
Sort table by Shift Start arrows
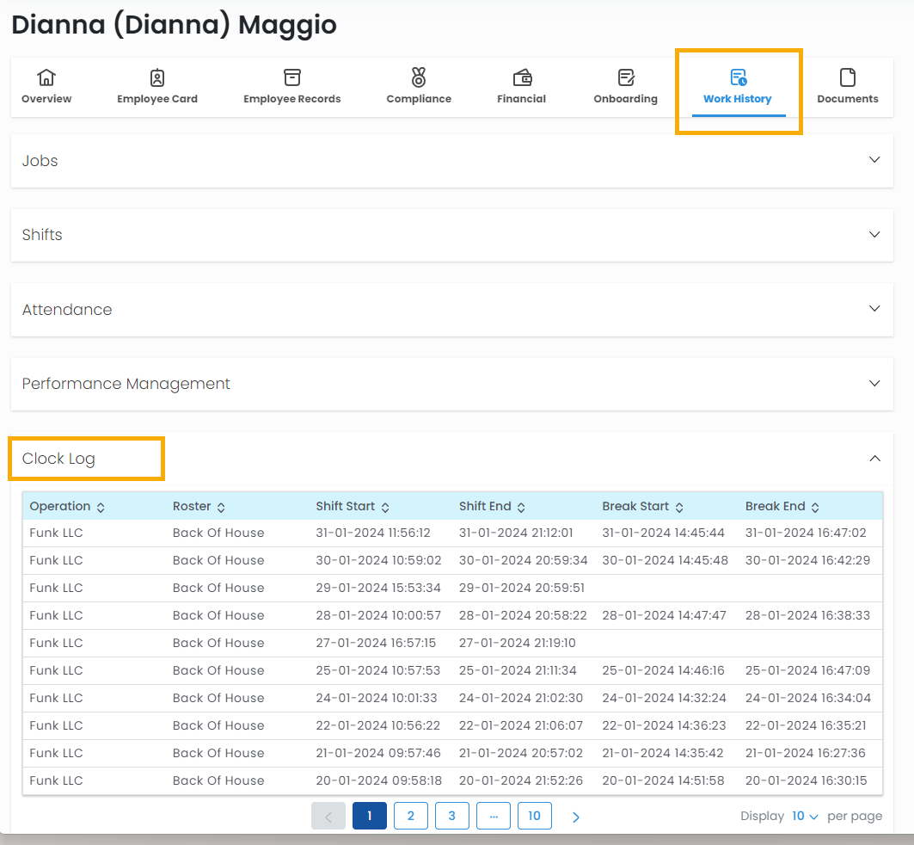385,507
